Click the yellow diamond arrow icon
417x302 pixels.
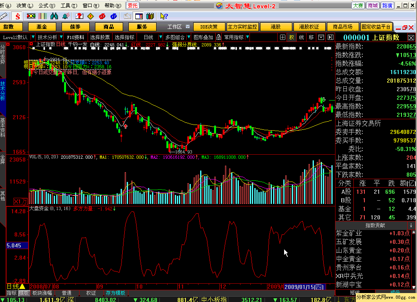(90, 16)
